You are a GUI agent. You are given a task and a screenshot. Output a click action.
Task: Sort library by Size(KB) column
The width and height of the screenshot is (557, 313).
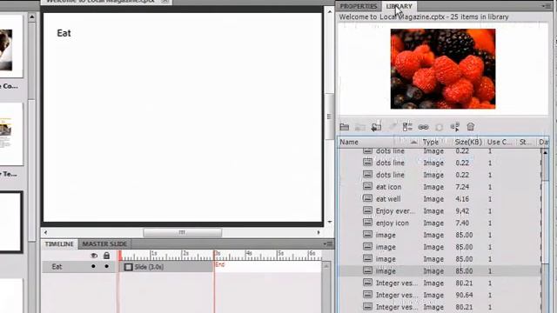[x=468, y=142]
